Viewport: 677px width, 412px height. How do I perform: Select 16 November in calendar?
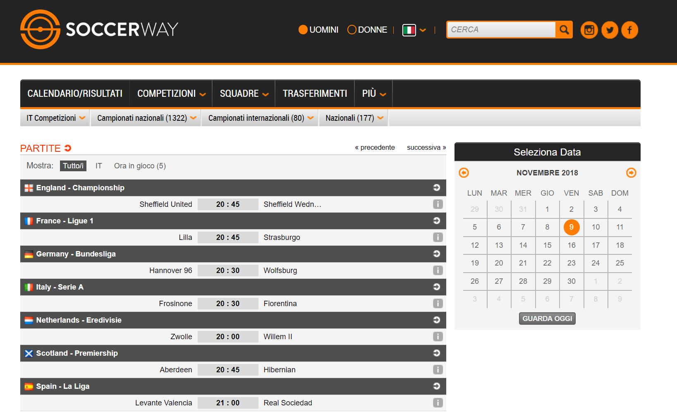point(572,245)
